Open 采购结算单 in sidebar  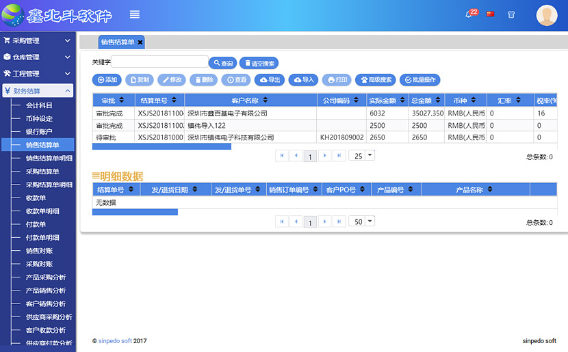(x=42, y=172)
